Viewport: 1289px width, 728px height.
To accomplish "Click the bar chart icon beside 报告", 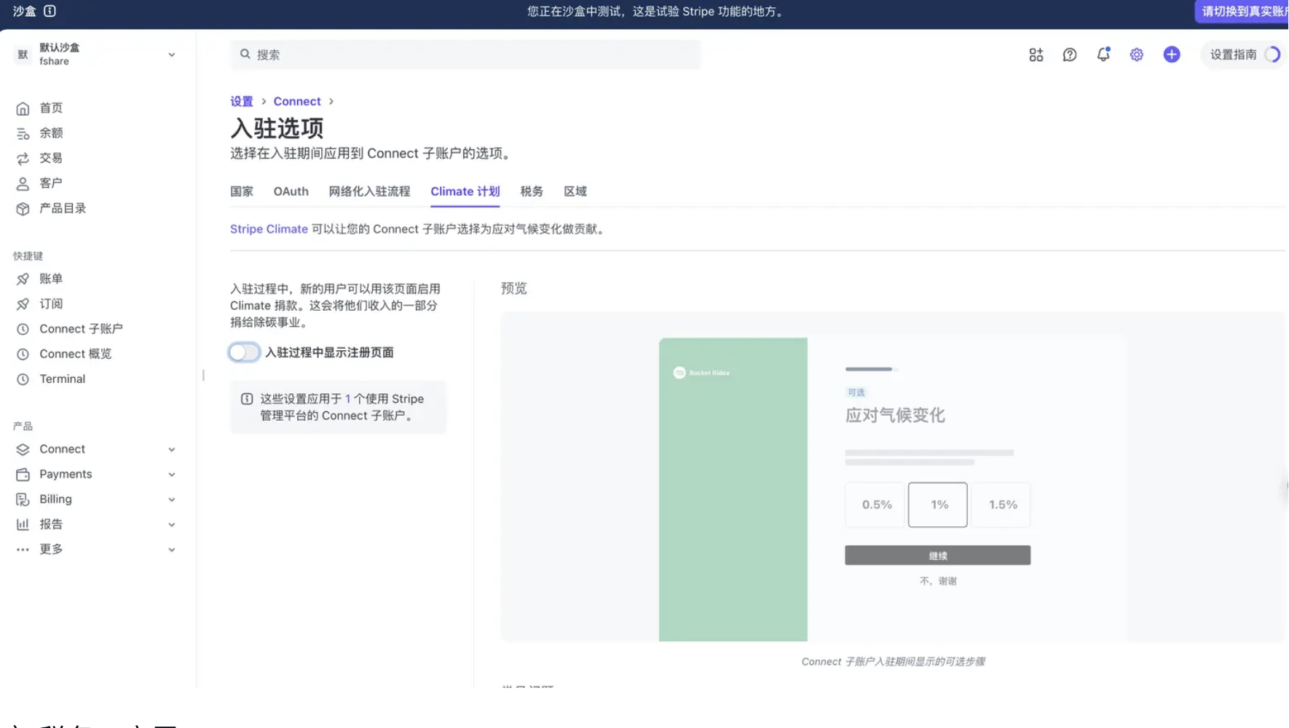I will click(x=23, y=525).
